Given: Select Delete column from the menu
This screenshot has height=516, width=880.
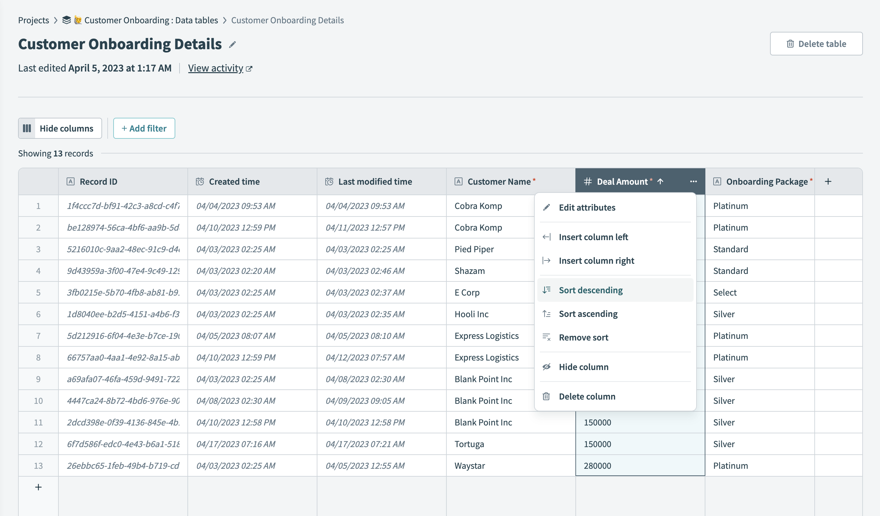Looking at the screenshot, I should pyautogui.click(x=587, y=396).
